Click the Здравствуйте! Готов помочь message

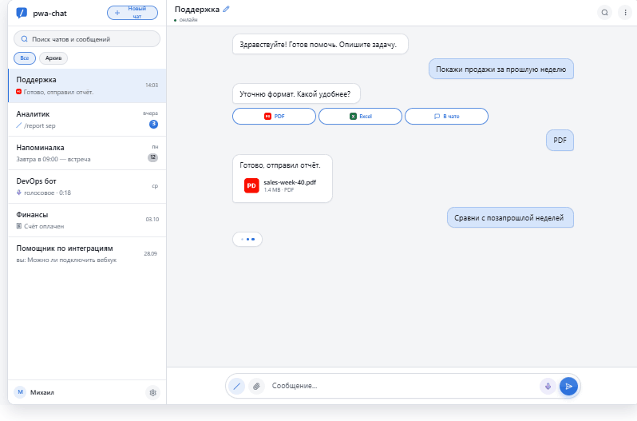[320, 44]
